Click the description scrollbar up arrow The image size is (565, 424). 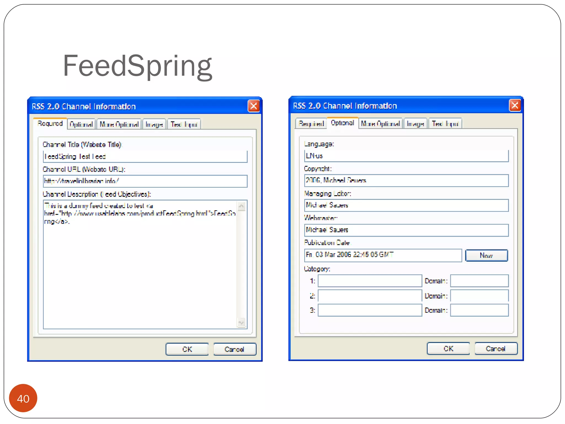241,206
